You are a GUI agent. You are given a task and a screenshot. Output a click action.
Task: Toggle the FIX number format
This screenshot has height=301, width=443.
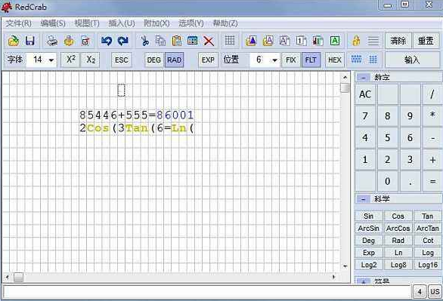[291, 60]
